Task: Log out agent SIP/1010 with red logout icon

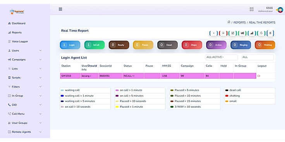Action: point(259,76)
